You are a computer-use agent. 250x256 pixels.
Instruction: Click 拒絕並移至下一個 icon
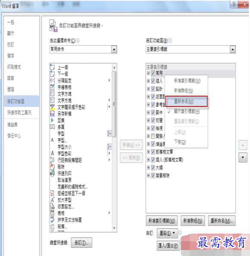click(x=52, y=194)
